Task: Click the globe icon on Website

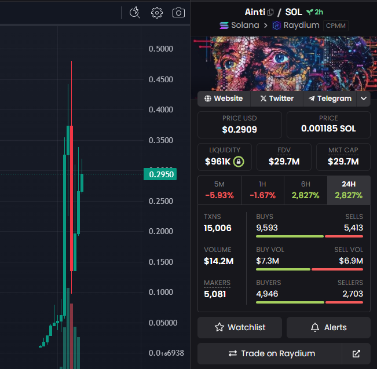Action: coord(208,98)
